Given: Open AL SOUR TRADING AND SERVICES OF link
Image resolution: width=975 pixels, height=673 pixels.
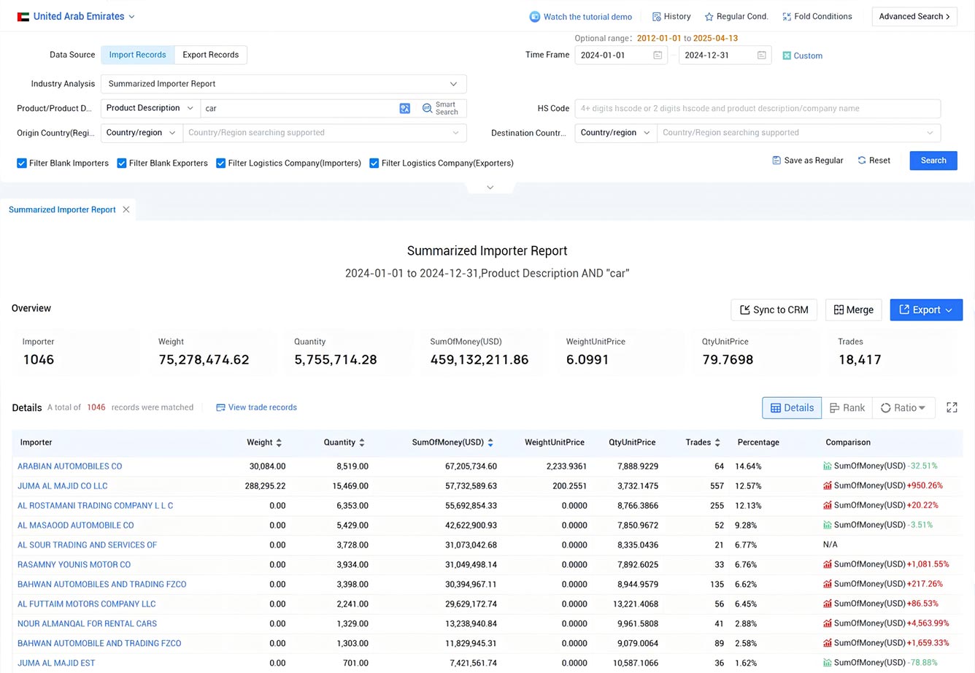Looking at the screenshot, I should (x=88, y=545).
